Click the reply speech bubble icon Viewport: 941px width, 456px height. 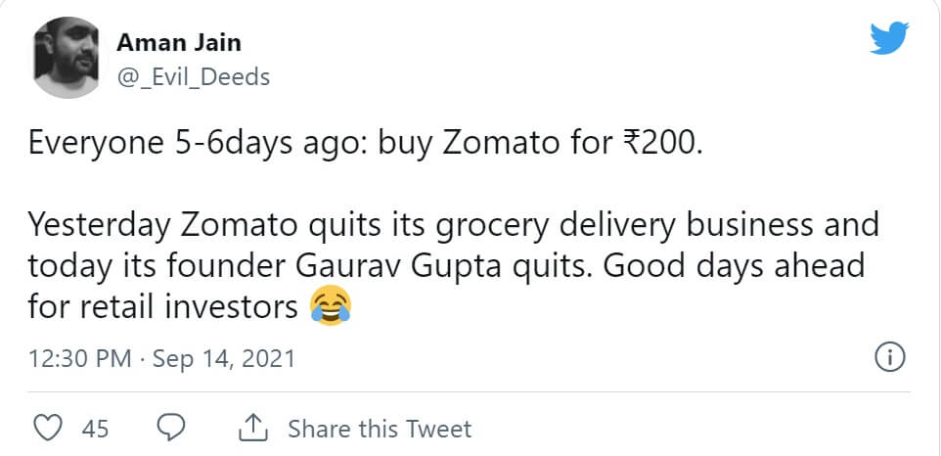pos(172,428)
